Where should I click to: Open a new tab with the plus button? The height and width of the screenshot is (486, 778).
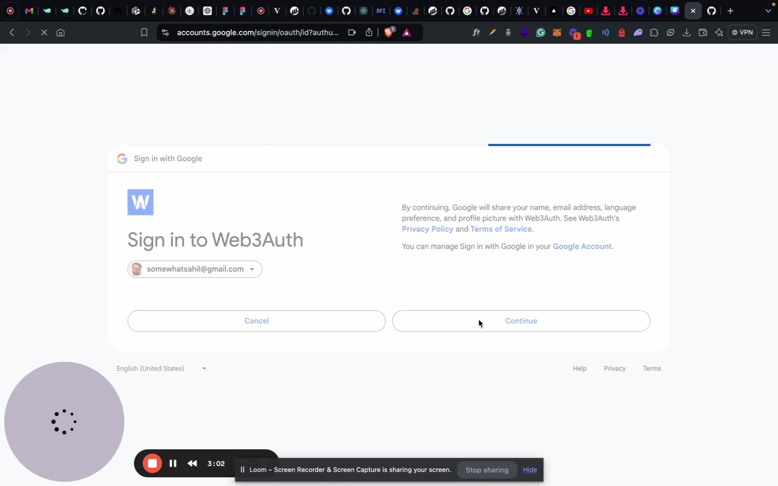tap(730, 11)
